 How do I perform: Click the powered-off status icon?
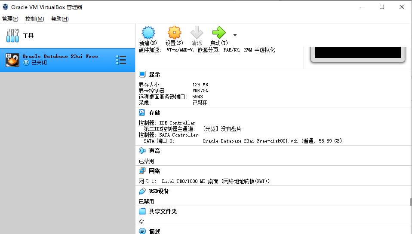click(x=26, y=62)
